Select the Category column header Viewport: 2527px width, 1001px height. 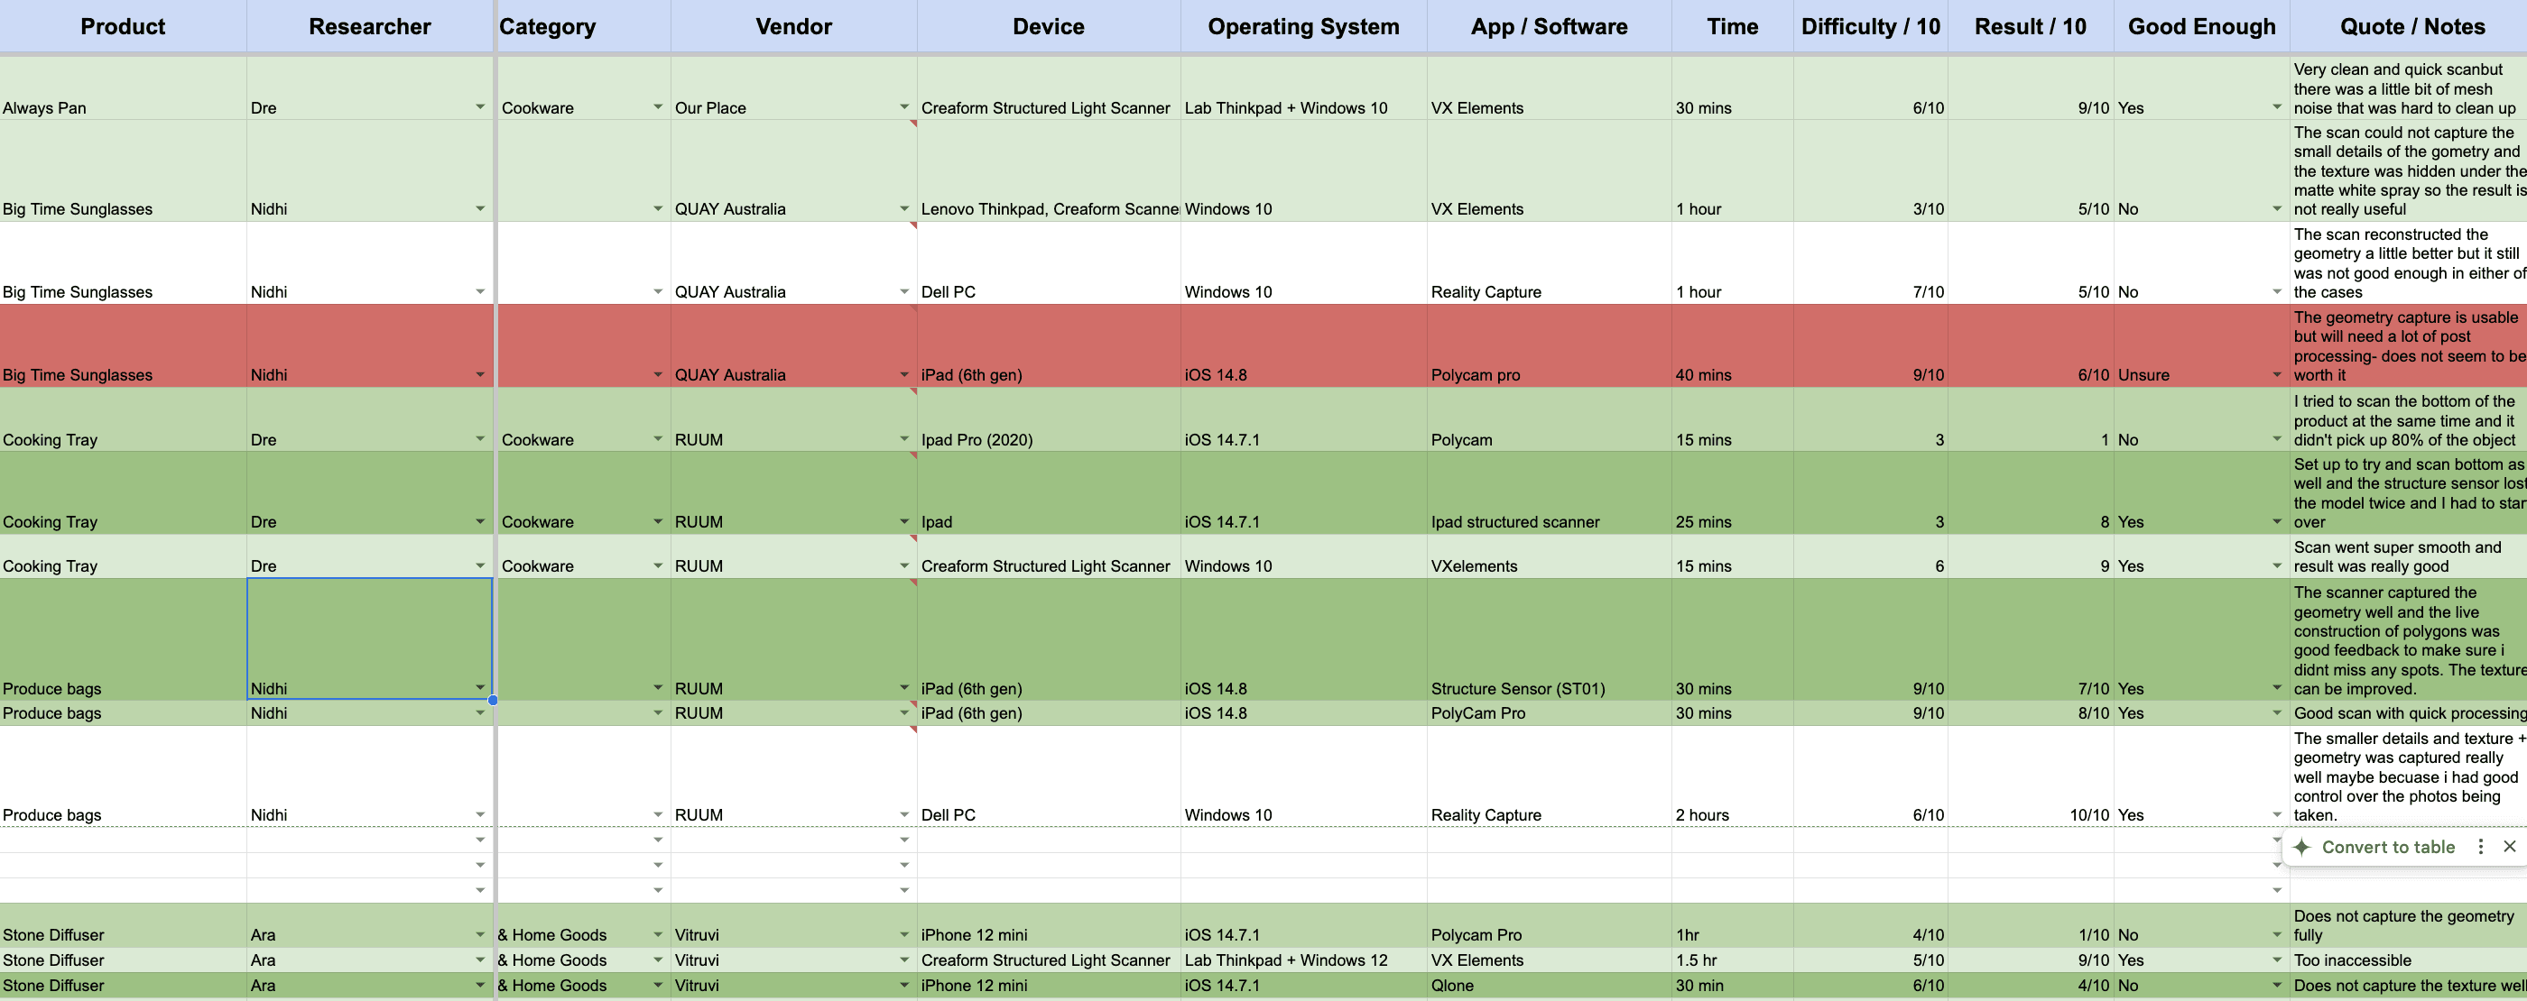[584, 26]
